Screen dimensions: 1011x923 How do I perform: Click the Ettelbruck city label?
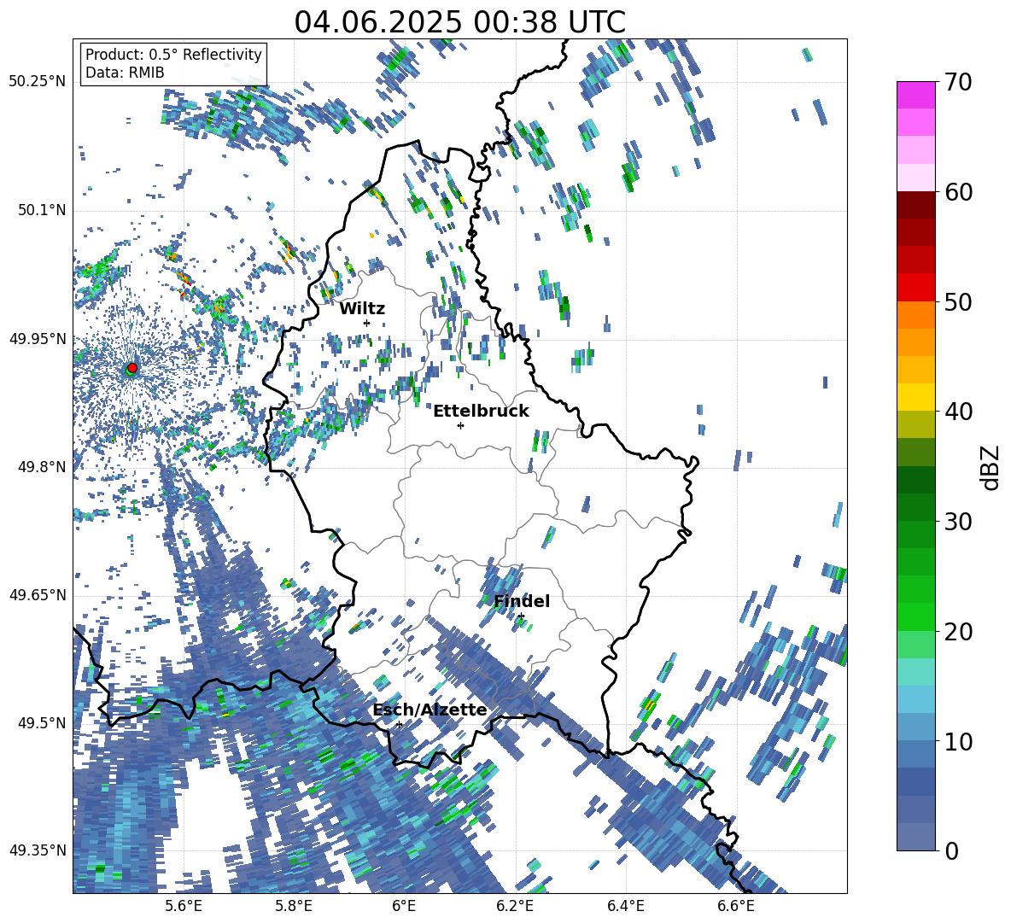(x=481, y=412)
